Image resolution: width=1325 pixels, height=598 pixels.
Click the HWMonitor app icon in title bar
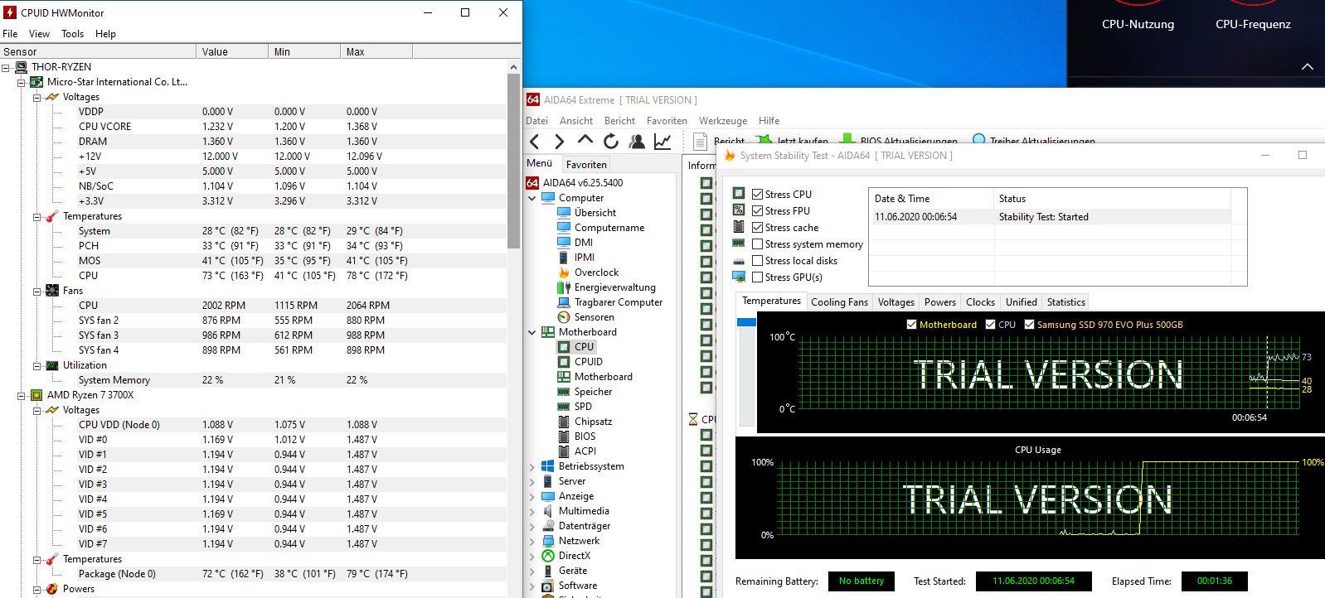point(10,12)
